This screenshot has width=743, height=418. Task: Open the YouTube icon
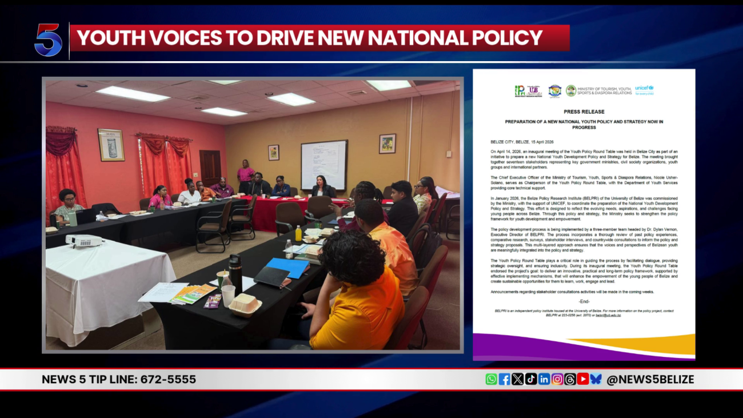[x=584, y=379]
